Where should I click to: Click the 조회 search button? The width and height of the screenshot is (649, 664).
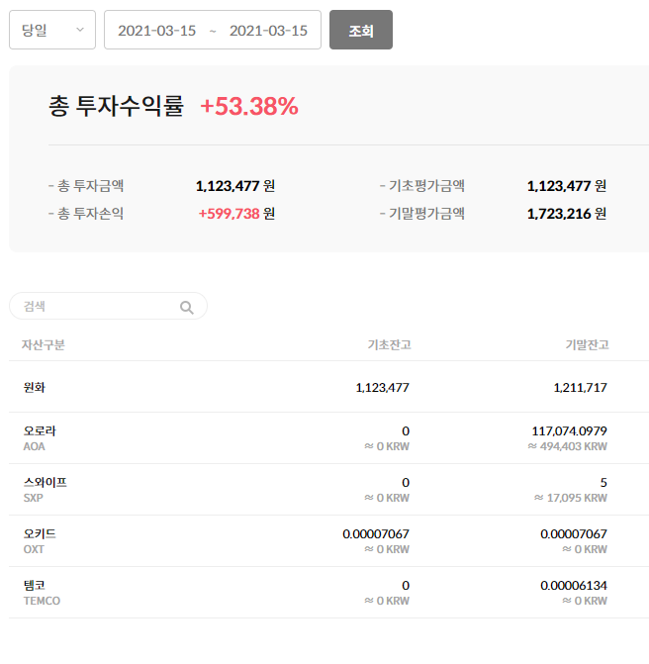(x=361, y=30)
